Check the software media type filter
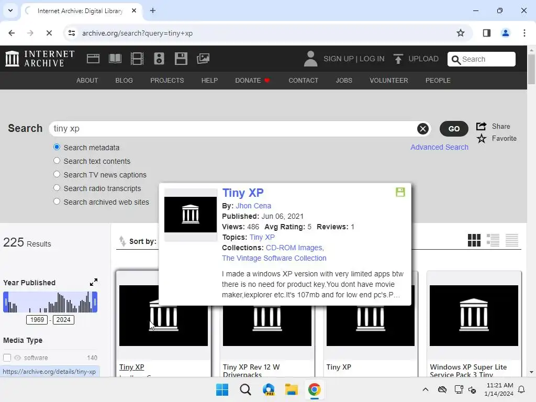 point(7,358)
